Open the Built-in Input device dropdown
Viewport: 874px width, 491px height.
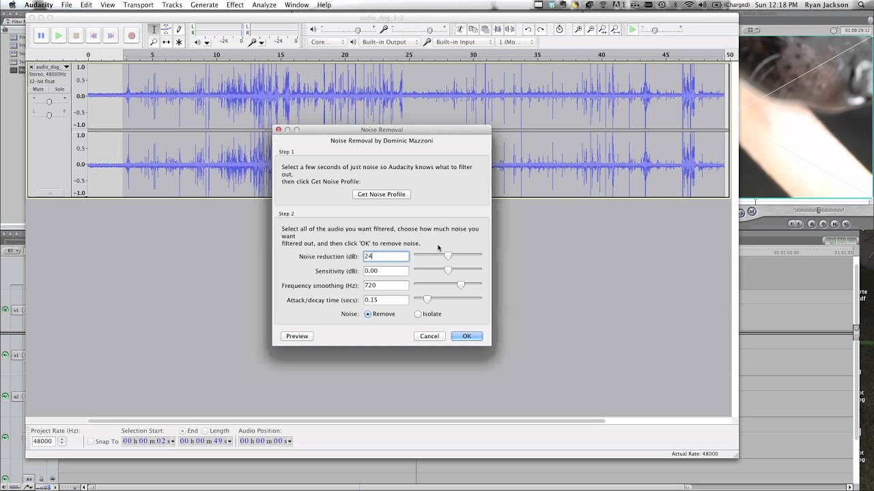[464, 42]
